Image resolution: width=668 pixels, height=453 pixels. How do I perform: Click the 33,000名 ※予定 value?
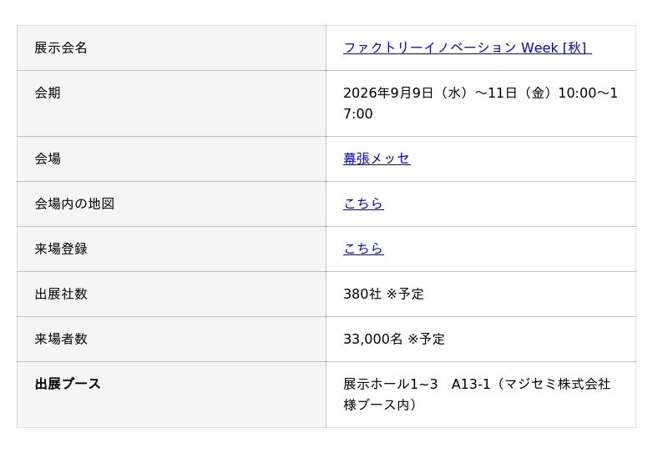[x=394, y=339]
